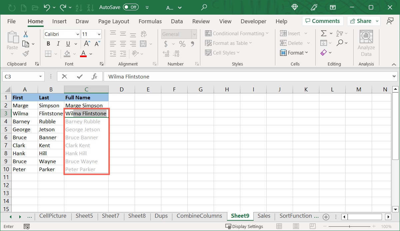This screenshot has width=400, height=231.
Task: Switch to the Formulas ribbon tab
Action: pos(150,21)
